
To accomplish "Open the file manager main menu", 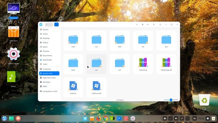I will [x=160, y=25].
